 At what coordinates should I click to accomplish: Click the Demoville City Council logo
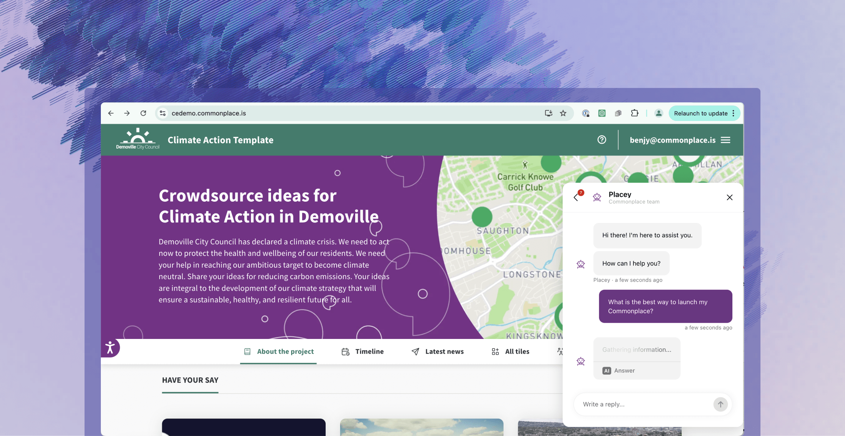pos(138,139)
